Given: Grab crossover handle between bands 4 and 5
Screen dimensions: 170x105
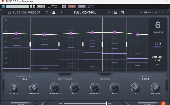Looking at the screenshot, I should (x=102, y=44).
